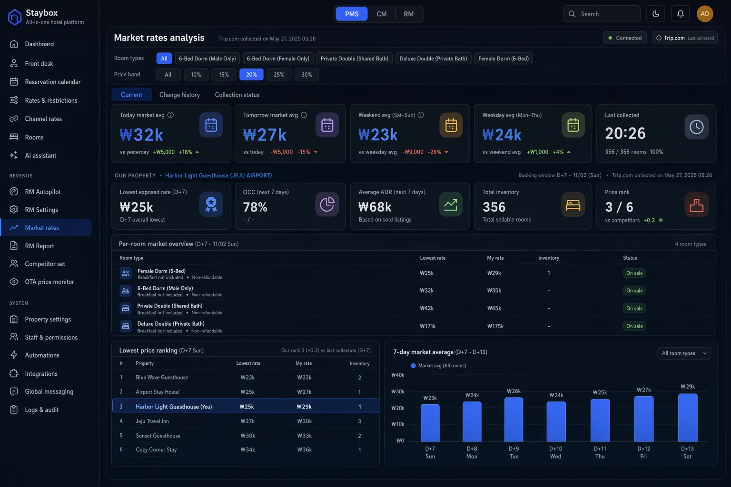
Task: Toggle dark mode moon icon
Action: pos(656,14)
